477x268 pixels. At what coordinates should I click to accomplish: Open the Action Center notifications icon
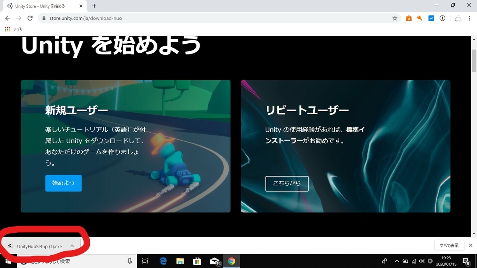pyautogui.click(x=467, y=261)
